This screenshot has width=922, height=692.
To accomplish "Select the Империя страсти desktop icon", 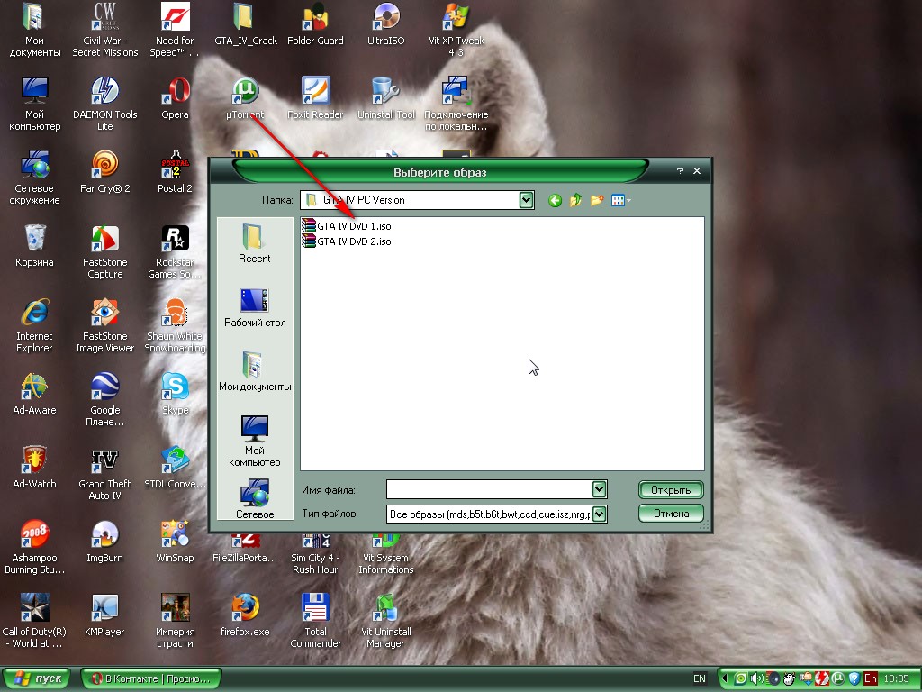I will (175, 622).
